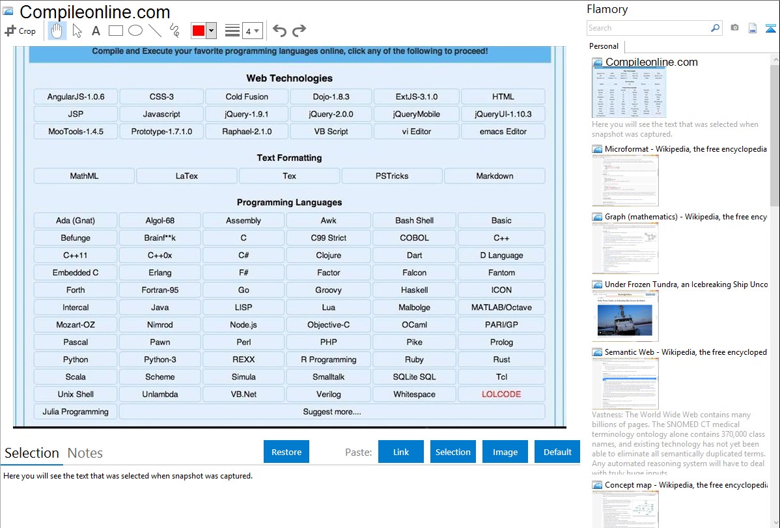
Task: Click the 'Suggest more....' cell
Action: [x=332, y=411]
